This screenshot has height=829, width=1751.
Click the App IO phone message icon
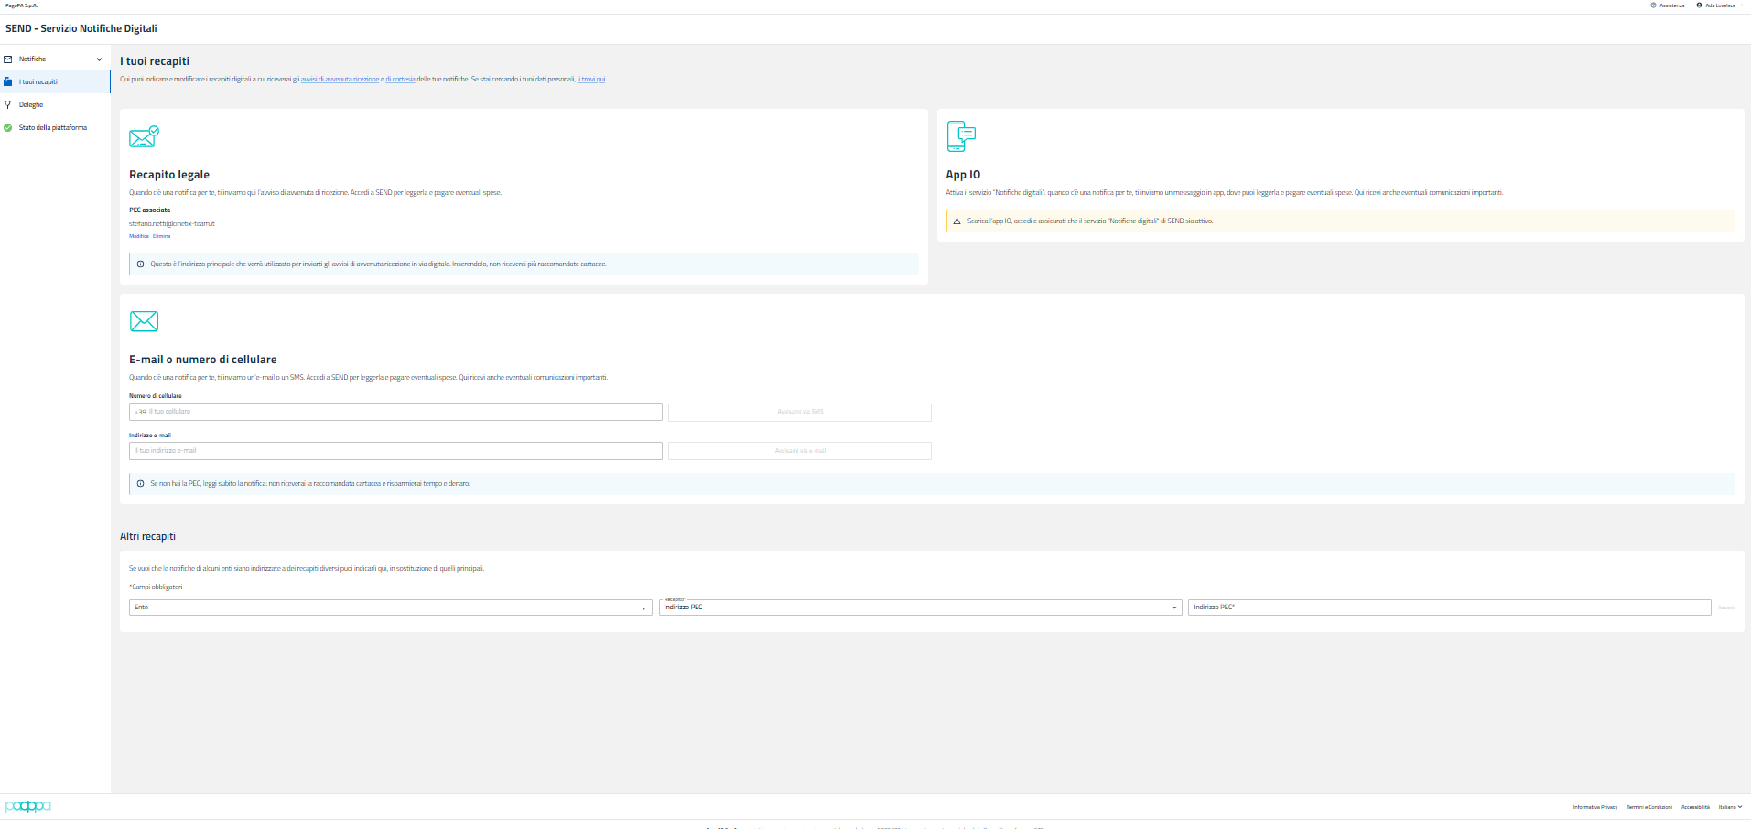click(961, 136)
